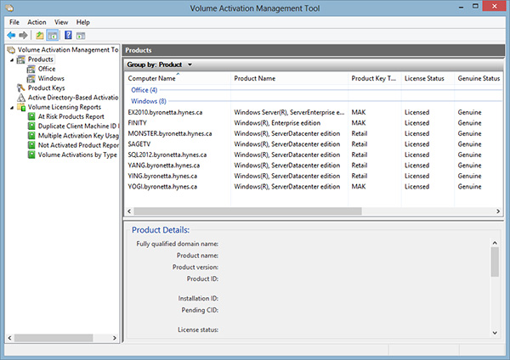Open the Action menu
The image size is (510, 360).
37,21
